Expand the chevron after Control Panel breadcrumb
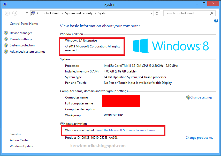Image resolution: width=221 pixels, height=156 pixels. 62,13
